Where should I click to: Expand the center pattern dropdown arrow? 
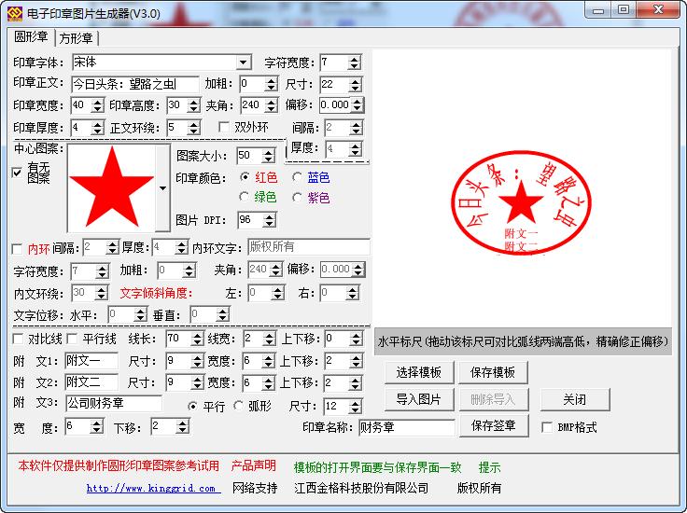click(162, 188)
